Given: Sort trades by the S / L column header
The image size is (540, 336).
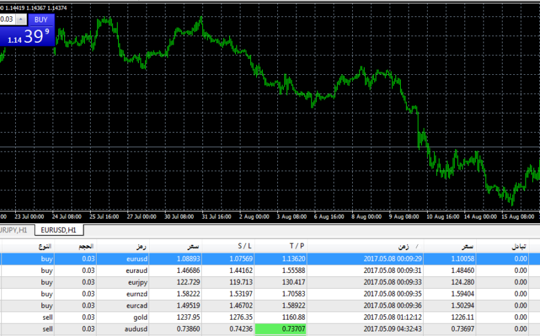Looking at the screenshot, I should coord(239,246).
